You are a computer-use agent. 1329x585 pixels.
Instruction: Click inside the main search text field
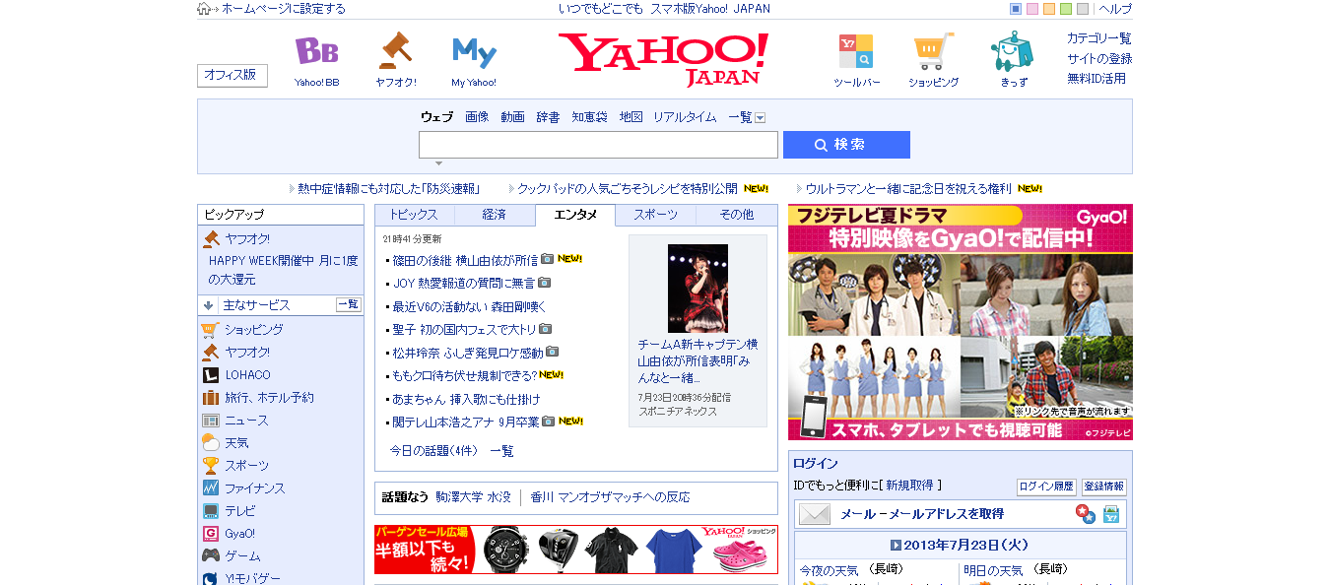(598, 145)
